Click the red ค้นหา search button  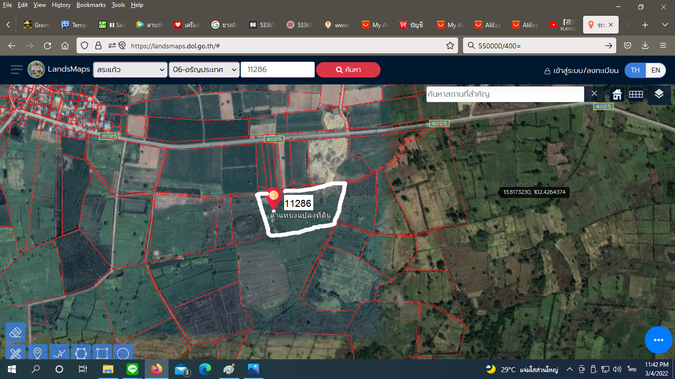coord(348,70)
